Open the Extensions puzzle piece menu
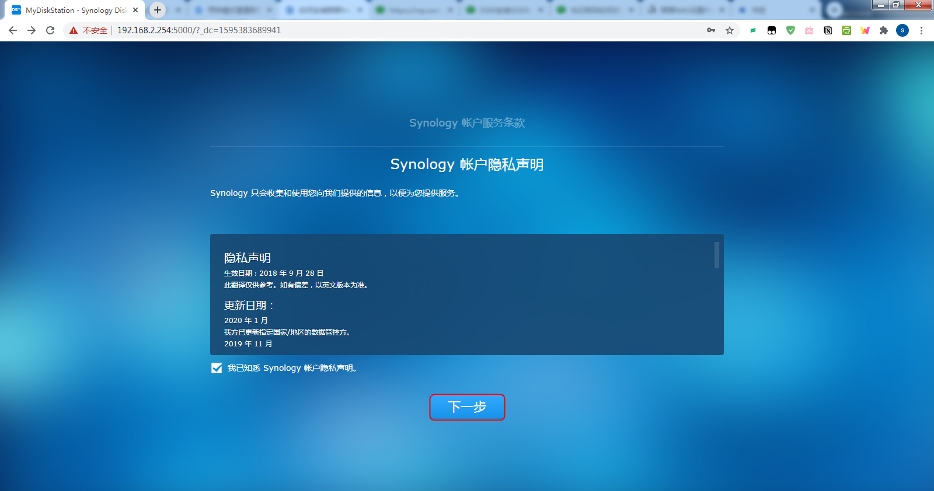This screenshot has width=934, height=491. (x=884, y=30)
